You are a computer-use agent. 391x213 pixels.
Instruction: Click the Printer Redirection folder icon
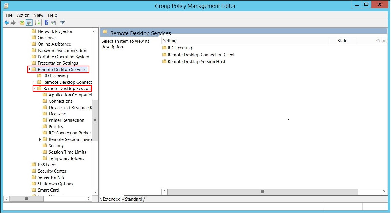[x=45, y=120]
